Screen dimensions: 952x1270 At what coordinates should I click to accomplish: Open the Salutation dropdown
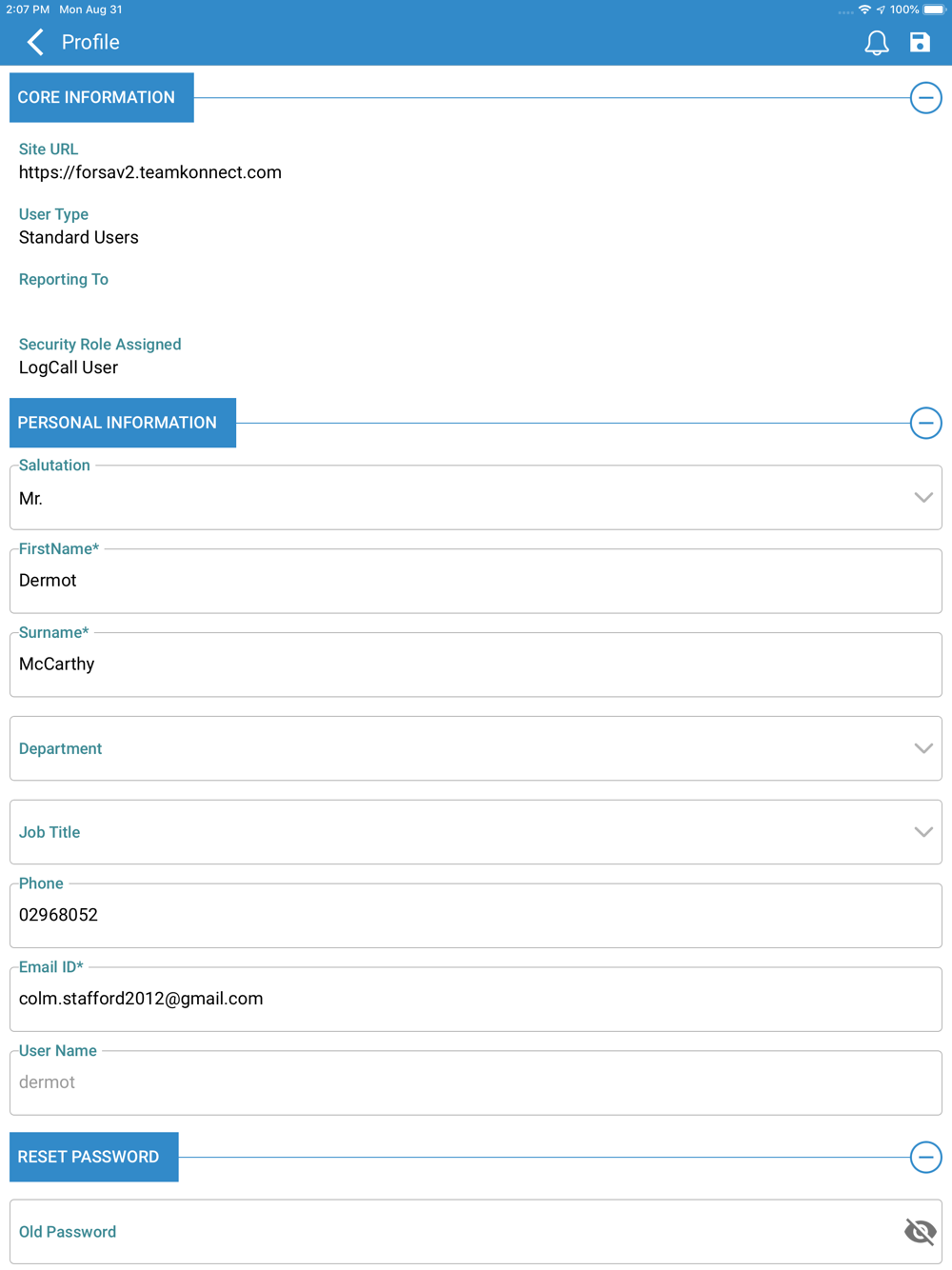(922, 498)
